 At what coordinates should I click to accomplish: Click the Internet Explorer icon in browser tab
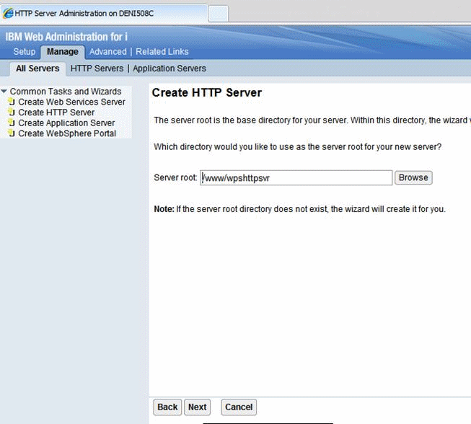(x=8, y=13)
